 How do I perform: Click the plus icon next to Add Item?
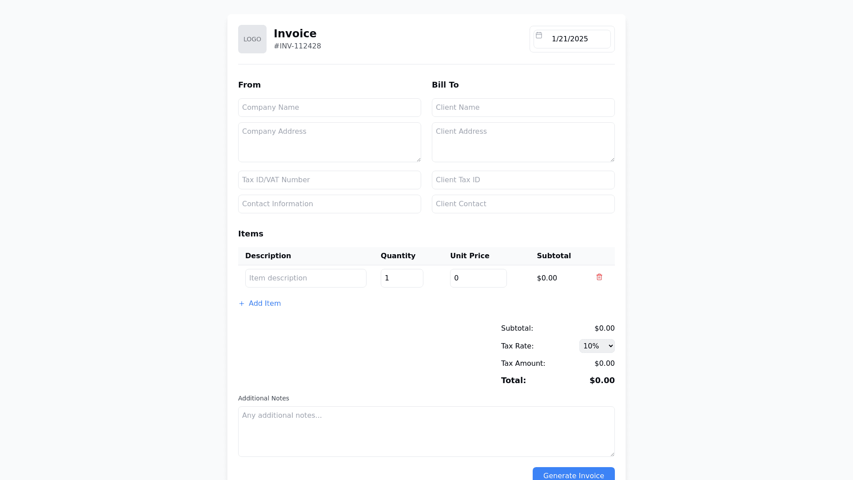tap(241, 304)
